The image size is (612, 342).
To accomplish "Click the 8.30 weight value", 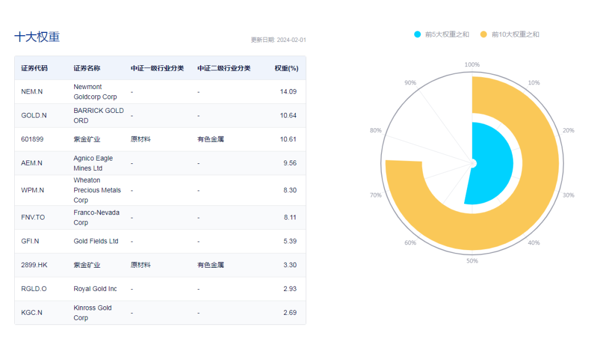I will pos(290,190).
